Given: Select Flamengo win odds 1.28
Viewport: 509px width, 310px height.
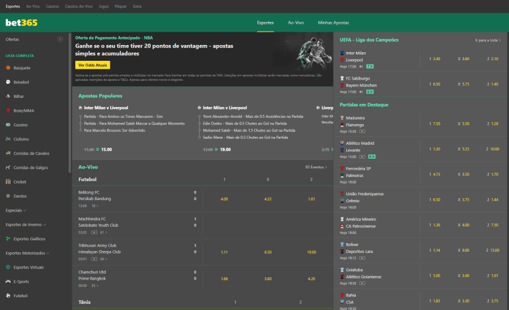Looking at the screenshot, I should point(493,124).
